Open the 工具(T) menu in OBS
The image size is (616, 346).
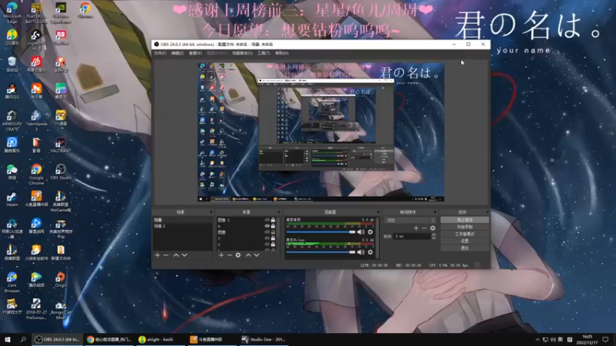(x=263, y=53)
